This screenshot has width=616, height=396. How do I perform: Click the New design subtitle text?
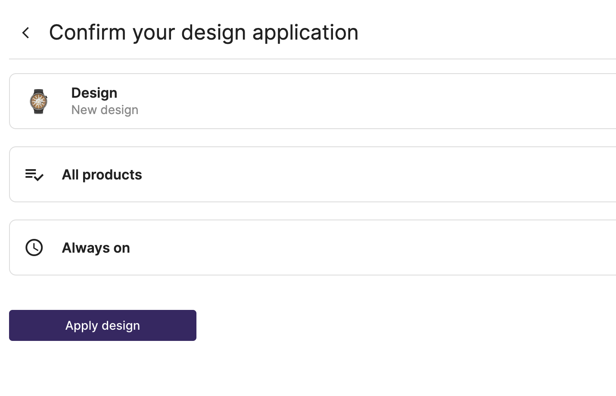(105, 110)
